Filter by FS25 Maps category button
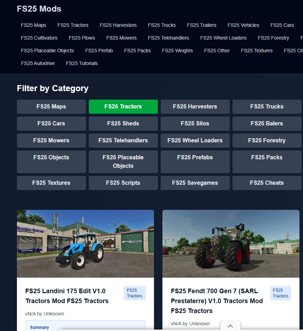Screen dimensions: 303x331 51,107
